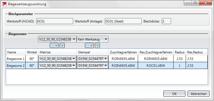
Task: Click the Blechdicke field showing 2
Action: click(166, 21)
